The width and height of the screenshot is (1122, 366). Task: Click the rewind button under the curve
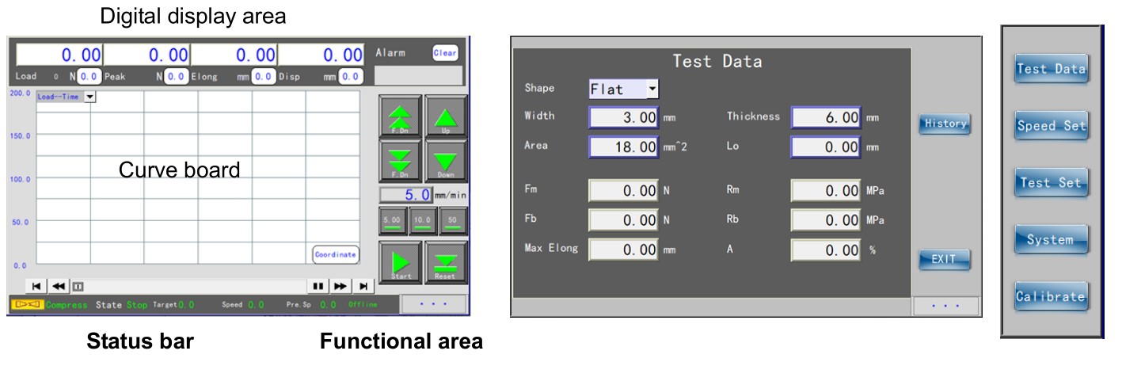59,286
